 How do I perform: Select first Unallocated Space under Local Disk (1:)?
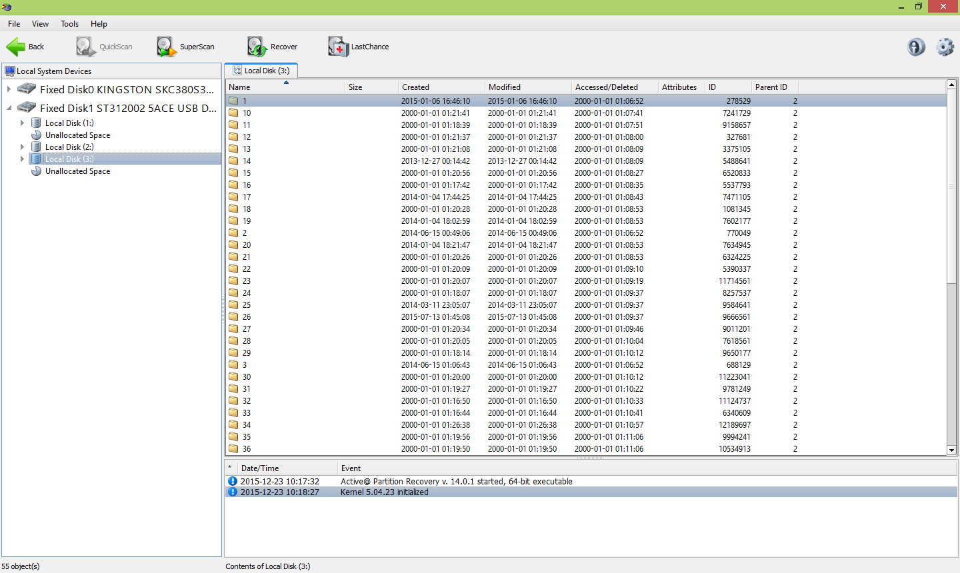coord(77,135)
